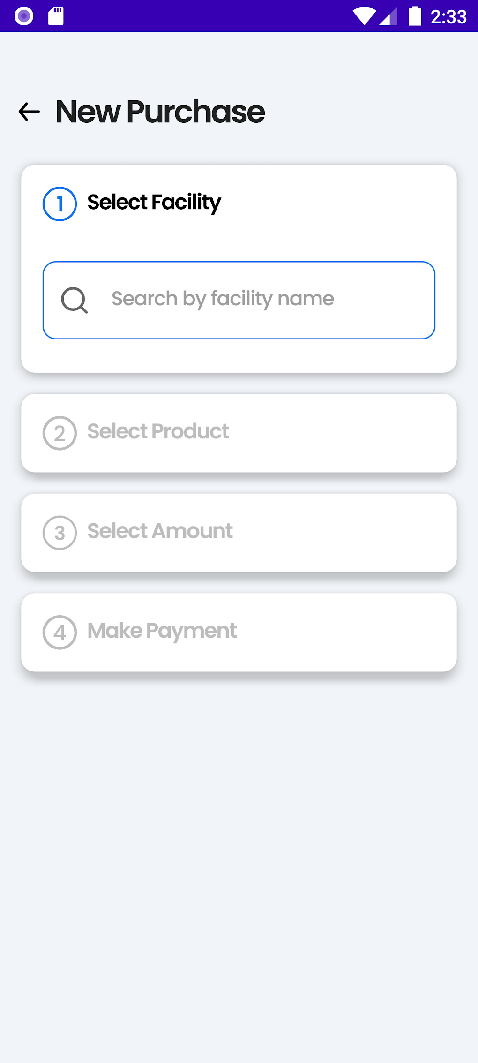
Task: Tap blank space right of Select Facility heading
Action: coord(337,204)
